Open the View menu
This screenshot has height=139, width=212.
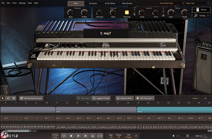(30, 3)
